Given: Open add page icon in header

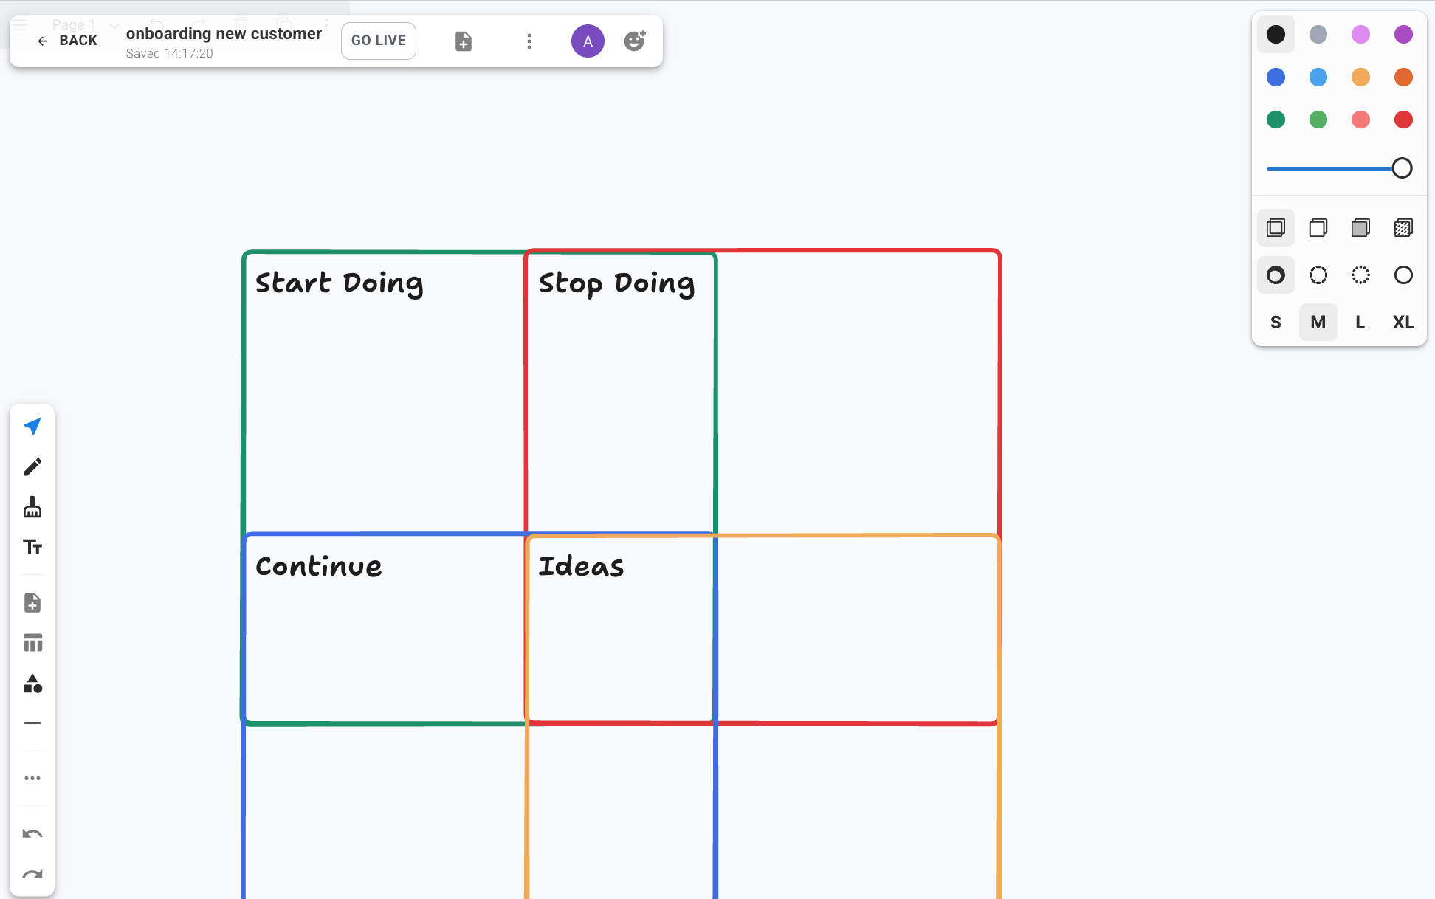Looking at the screenshot, I should pyautogui.click(x=464, y=41).
